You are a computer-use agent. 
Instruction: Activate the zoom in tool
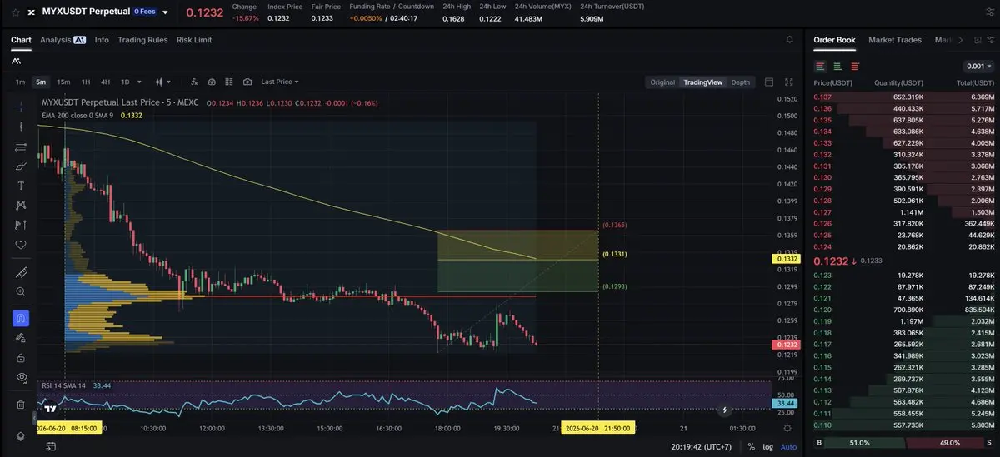[21, 291]
